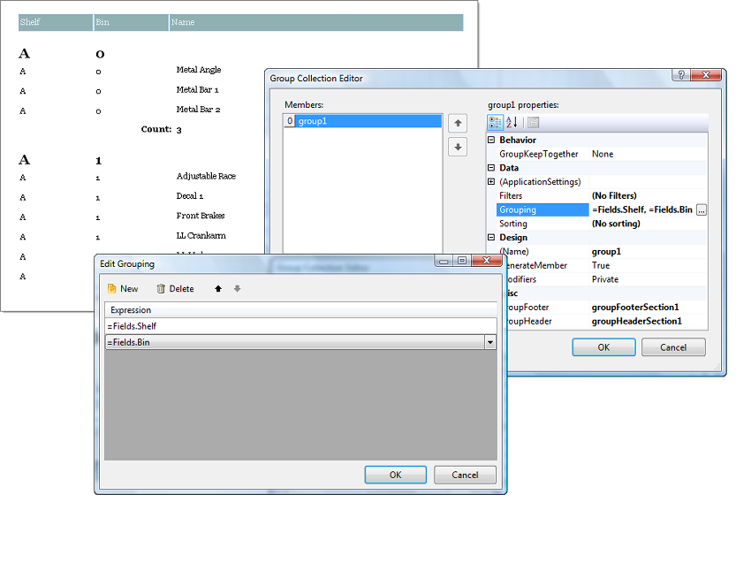Open the dropdown on the =Fields.Bin expression
Screen dimensions: 751x563
coord(491,342)
